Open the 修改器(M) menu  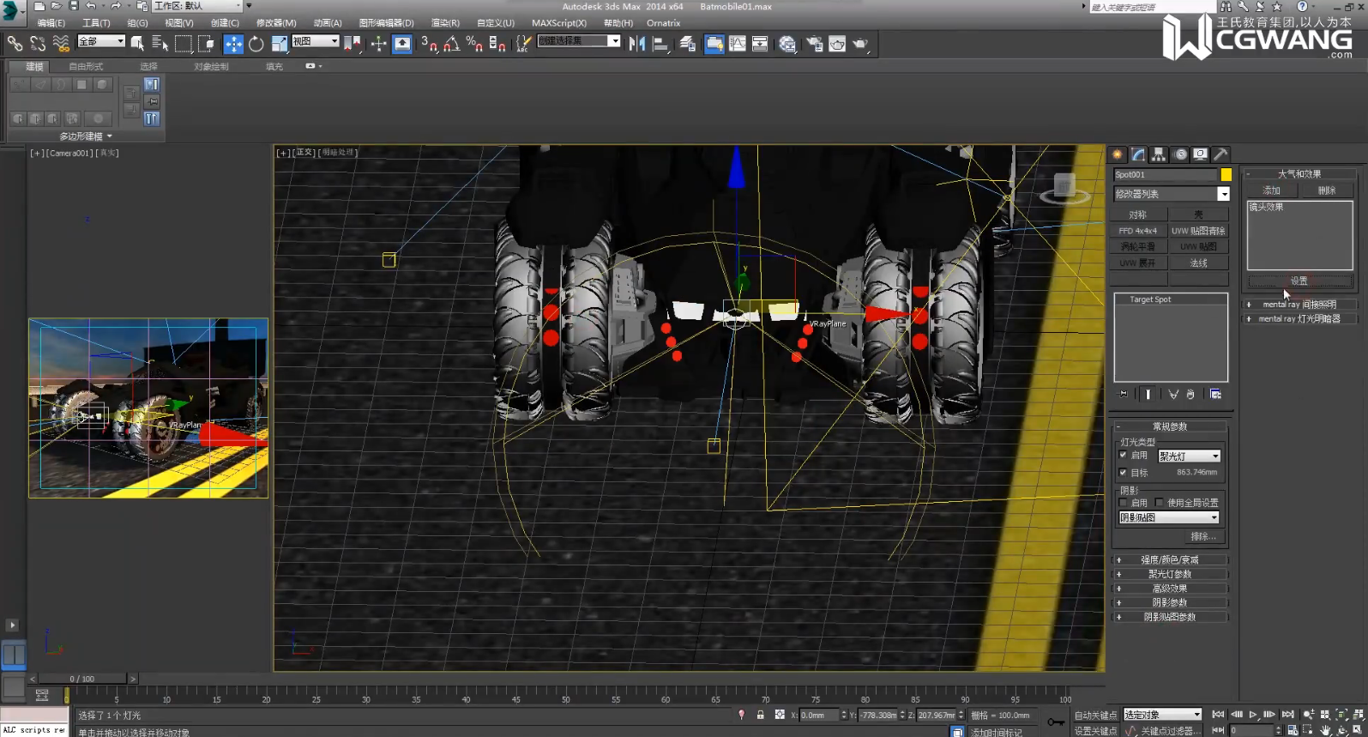click(276, 23)
